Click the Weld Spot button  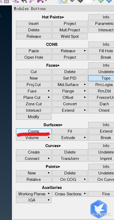coord(70,36)
